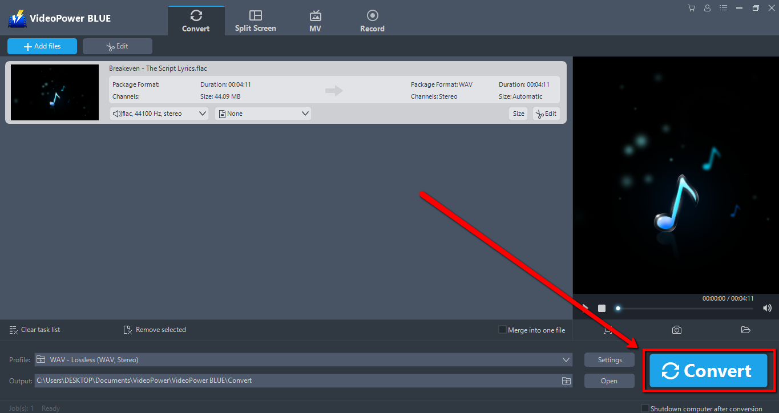
Task: Enable Merge into one file
Action: (x=502, y=329)
